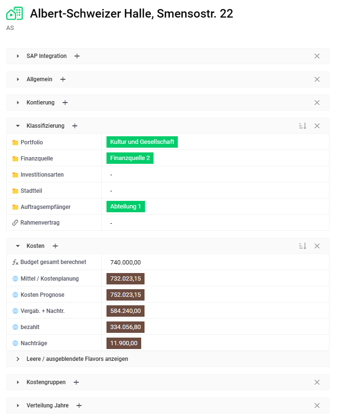
Task: Click the 732.023,15 value badge
Action: (x=126, y=279)
